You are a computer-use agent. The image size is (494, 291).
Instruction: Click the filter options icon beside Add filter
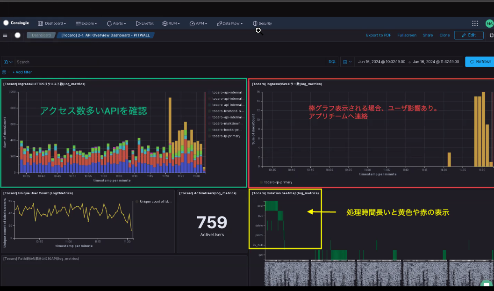coord(4,72)
